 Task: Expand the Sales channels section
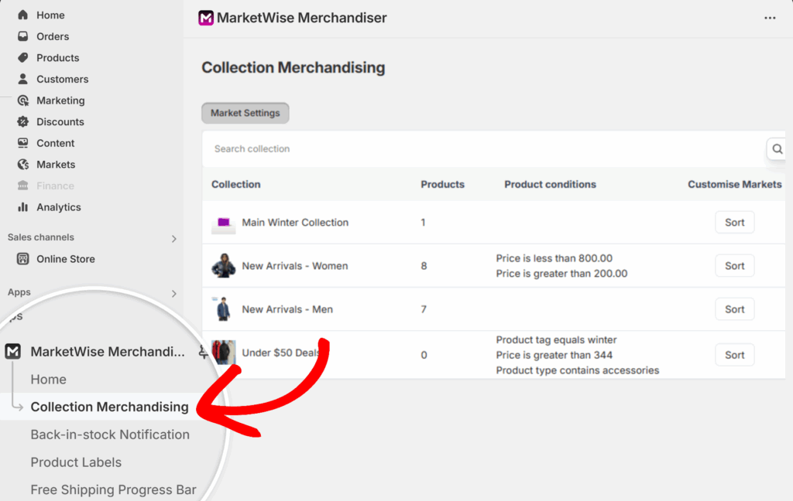point(173,238)
